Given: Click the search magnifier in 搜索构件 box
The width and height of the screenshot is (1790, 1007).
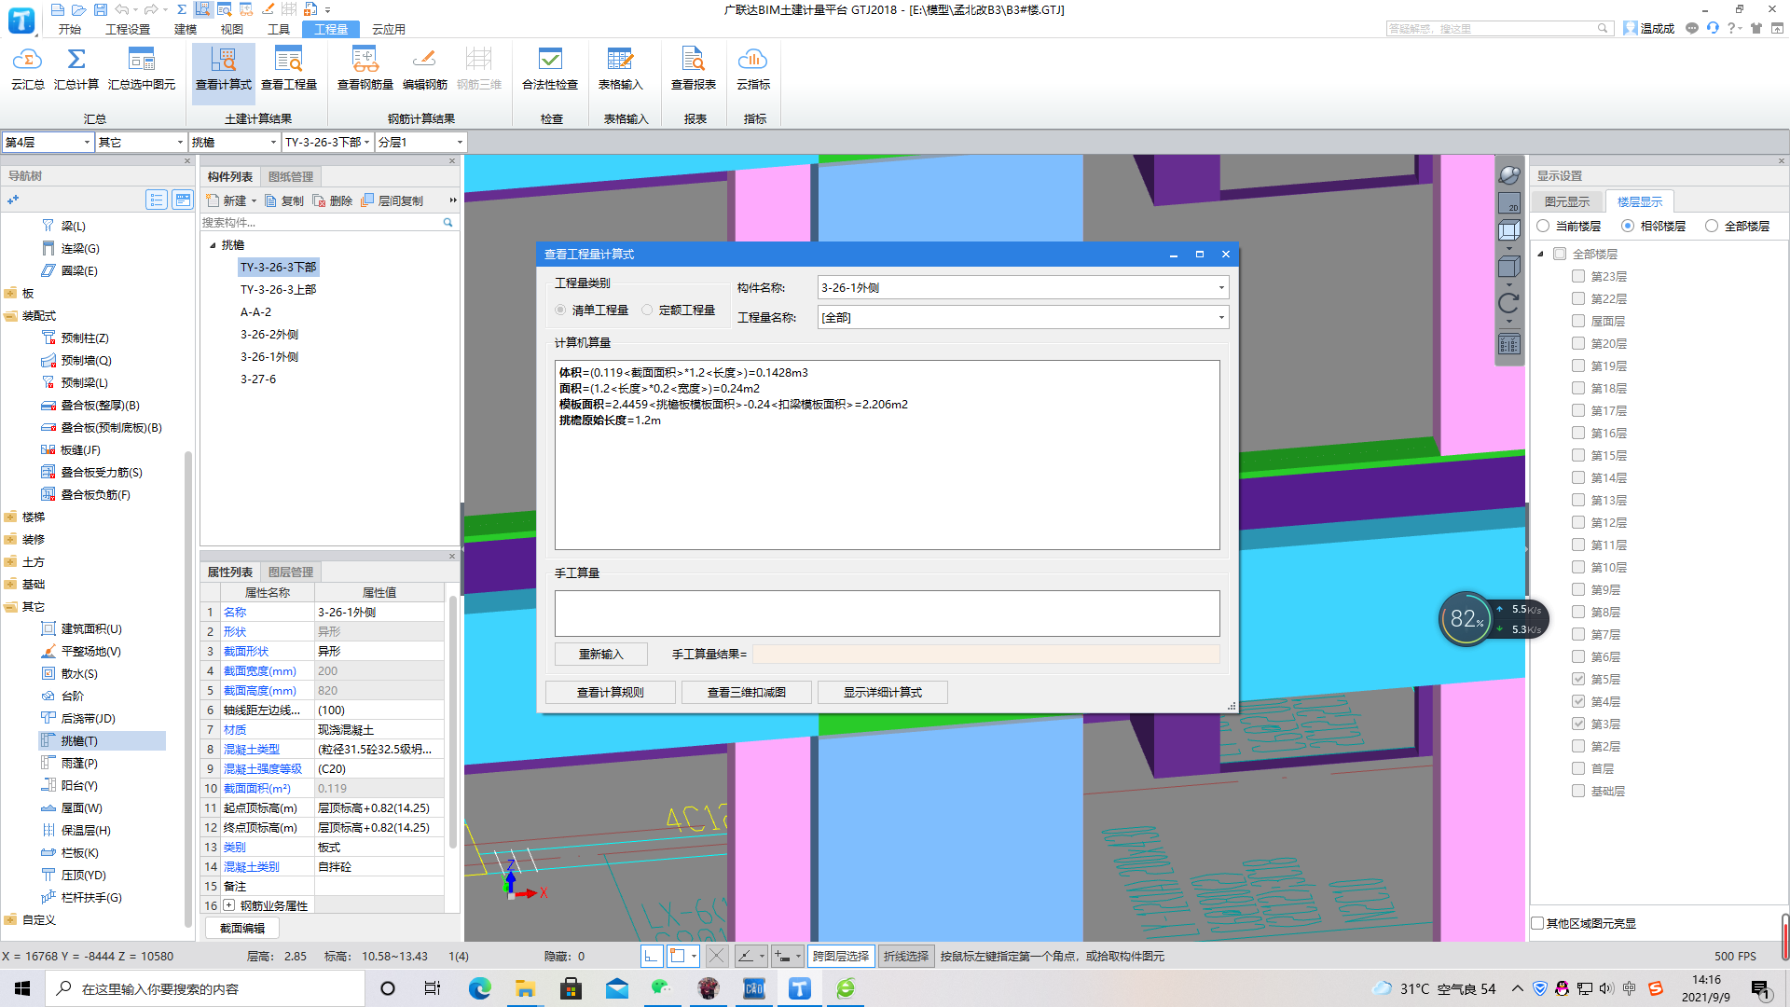Looking at the screenshot, I should [447, 223].
